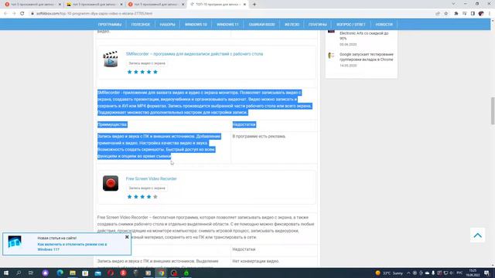Screen dimensions: 495x278
Task: Click the OneDrive cloud icon in tray
Action: tap(427, 273)
